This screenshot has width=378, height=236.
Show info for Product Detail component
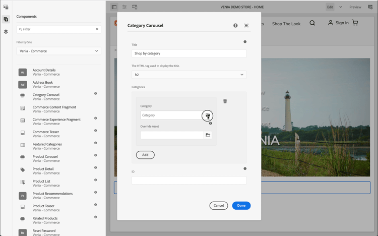[95, 167]
